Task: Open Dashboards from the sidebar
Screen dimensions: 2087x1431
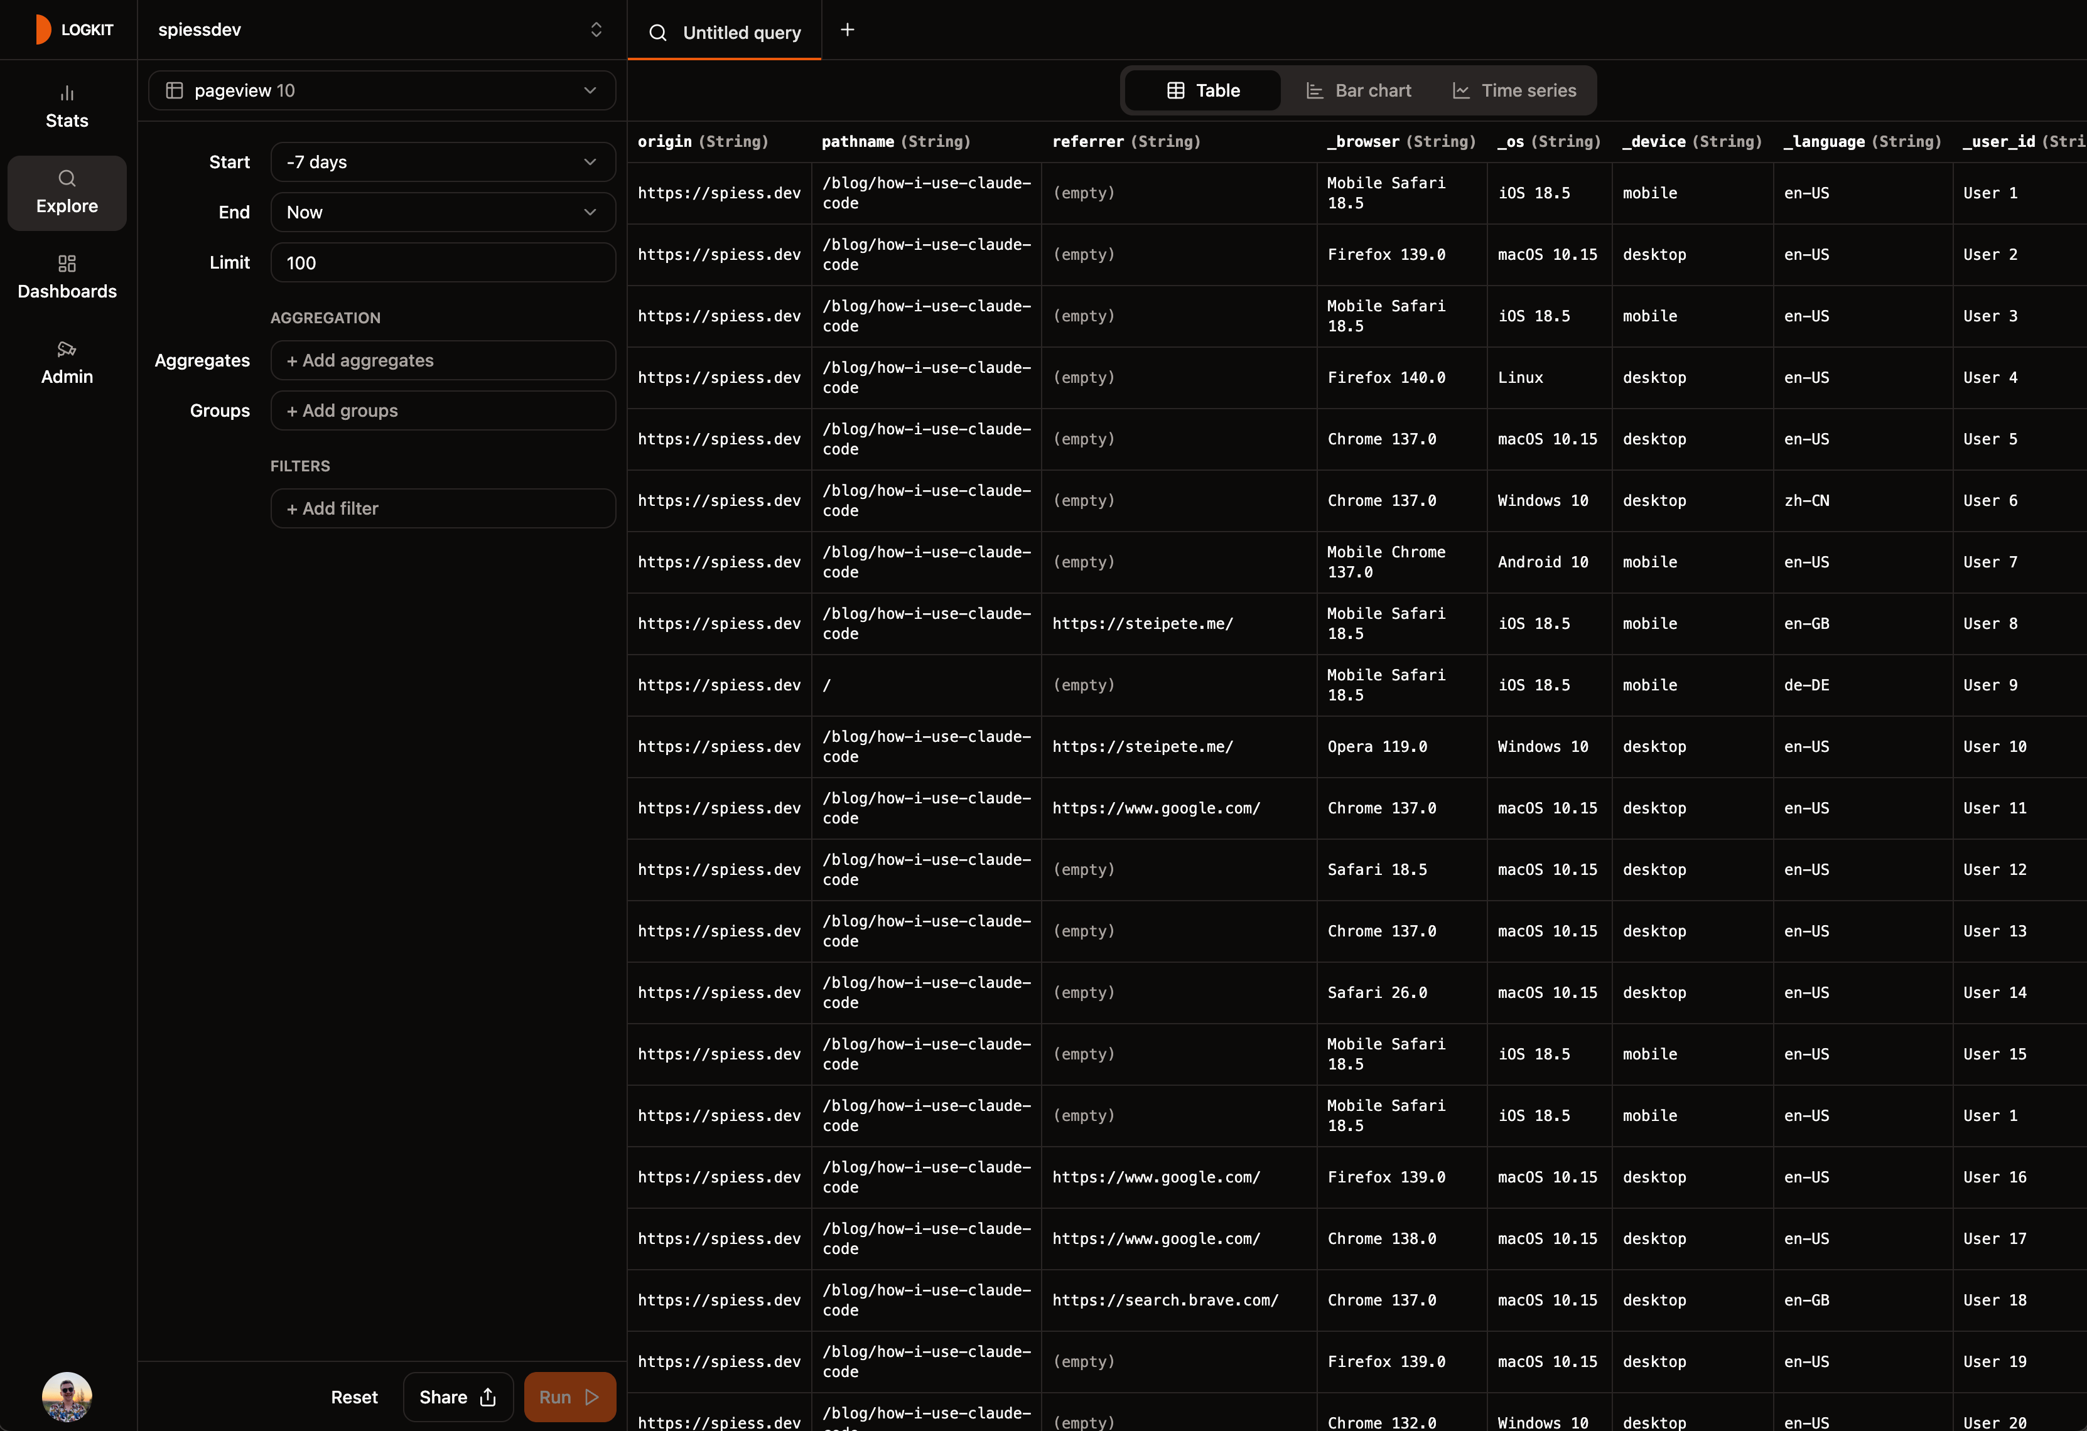Action: click(67, 276)
